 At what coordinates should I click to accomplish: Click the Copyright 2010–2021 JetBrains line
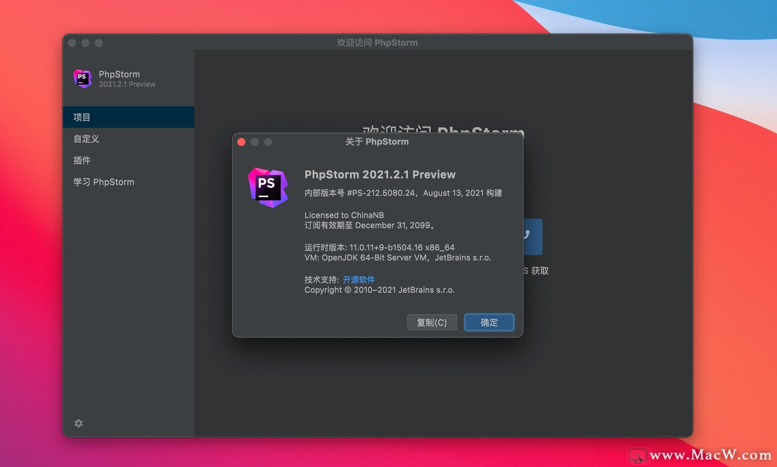pyautogui.click(x=379, y=290)
